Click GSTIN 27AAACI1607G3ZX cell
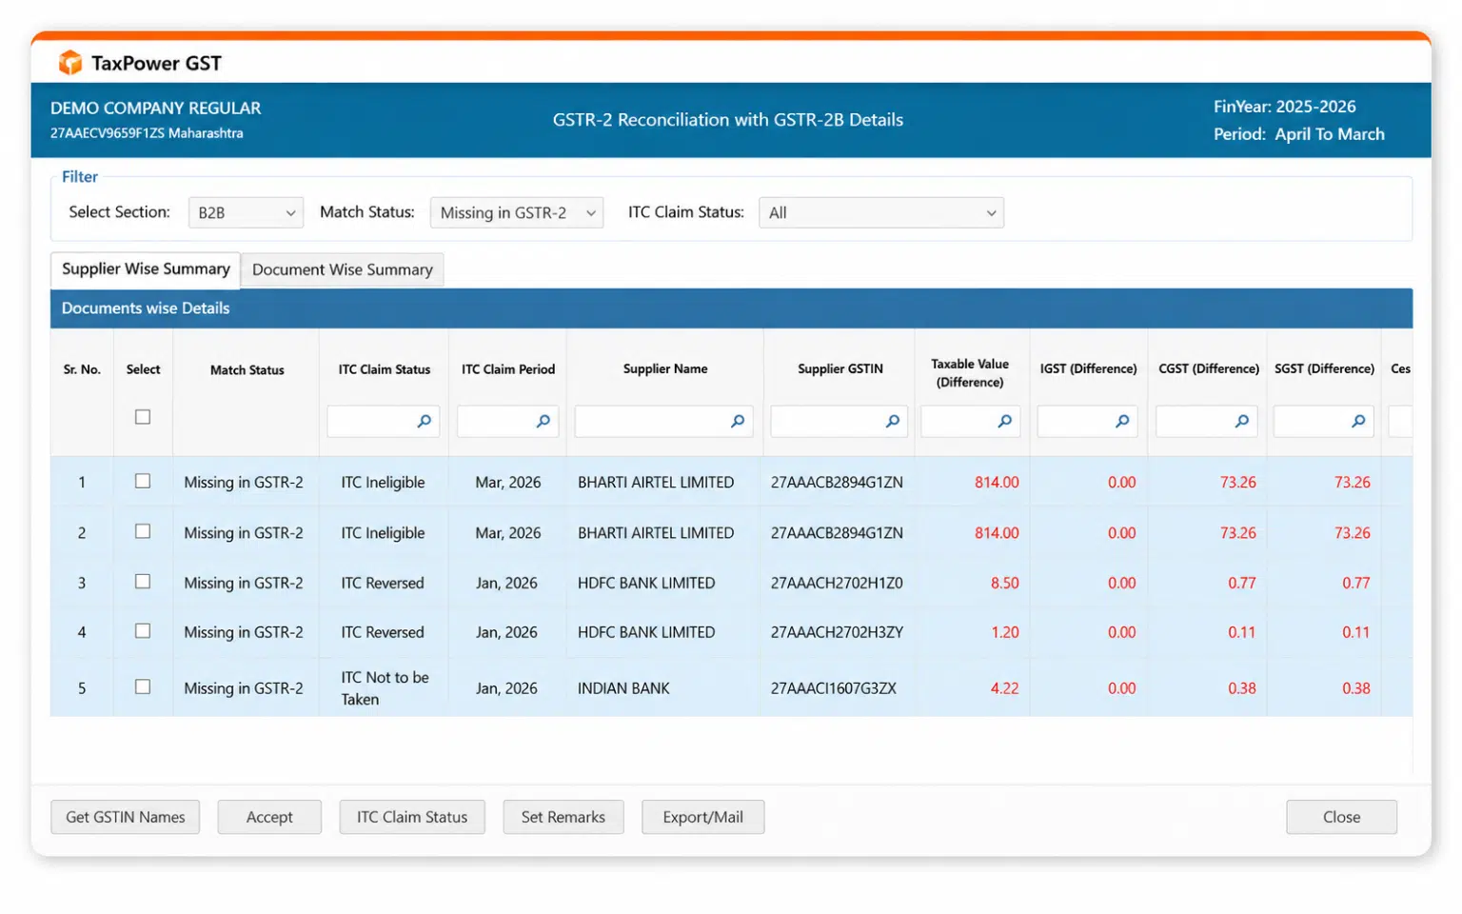 834,687
